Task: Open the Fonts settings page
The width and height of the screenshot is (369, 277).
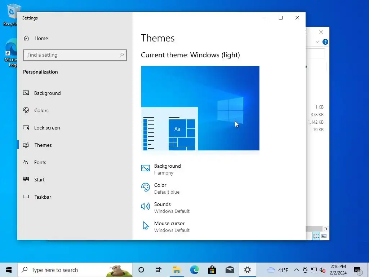Action: point(35,162)
